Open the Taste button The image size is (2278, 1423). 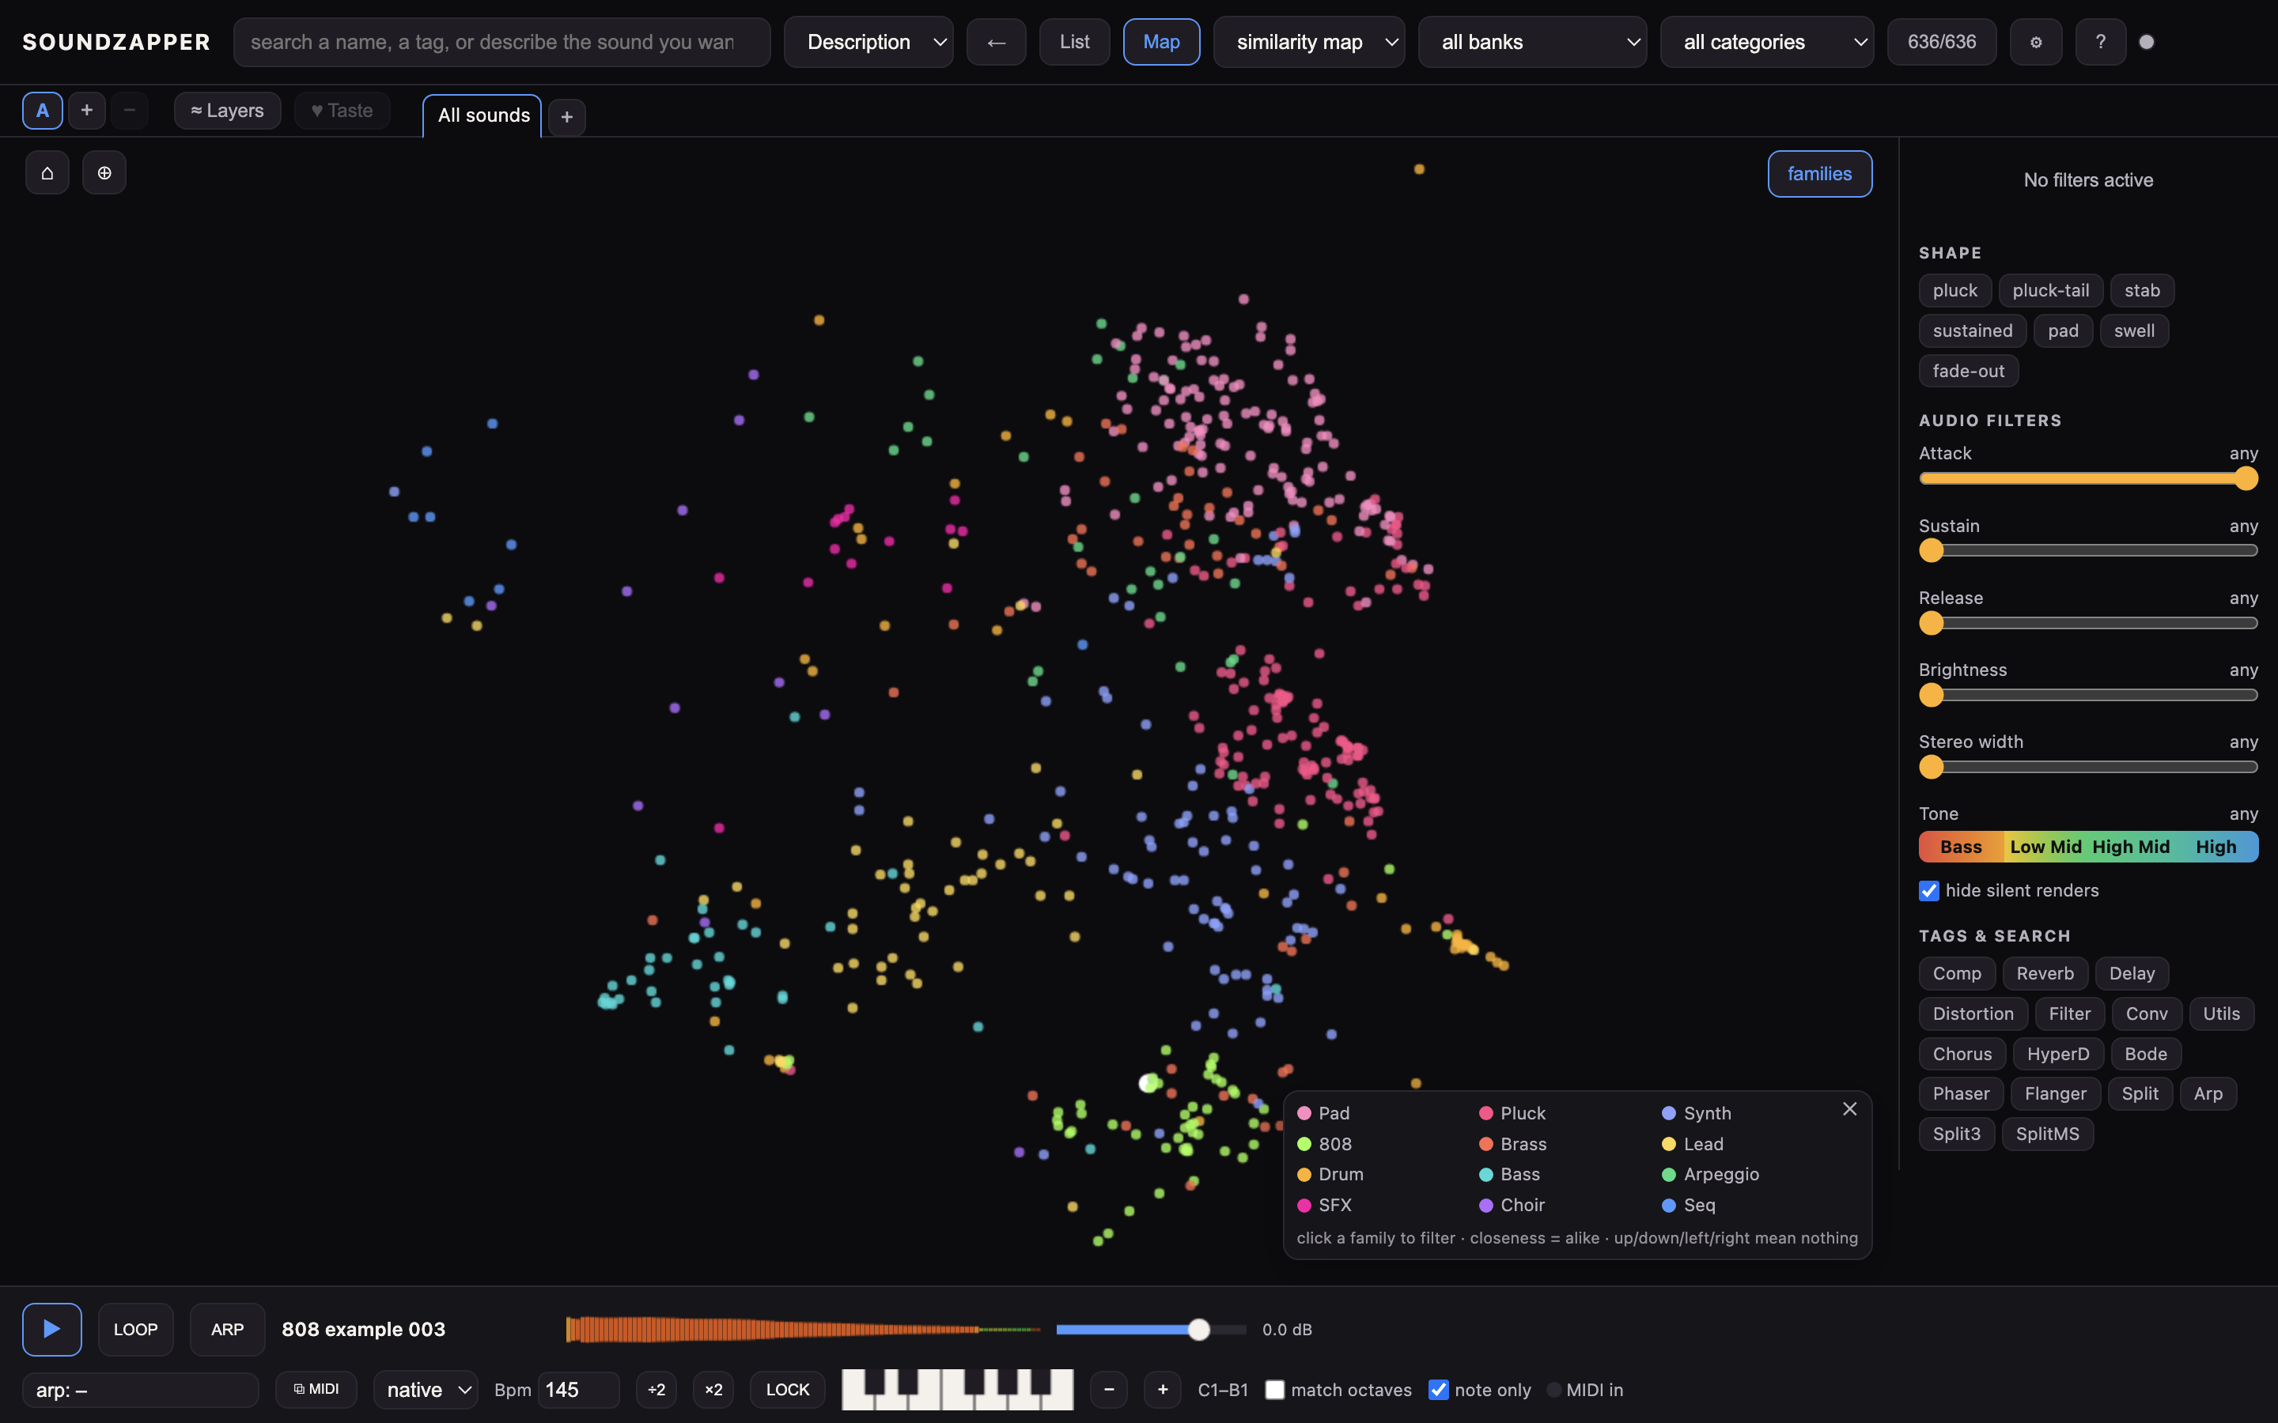pyautogui.click(x=342, y=110)
